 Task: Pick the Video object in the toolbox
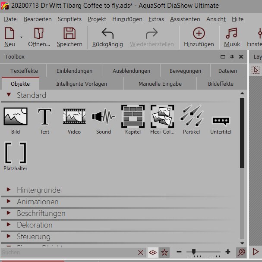coord(74,117)
